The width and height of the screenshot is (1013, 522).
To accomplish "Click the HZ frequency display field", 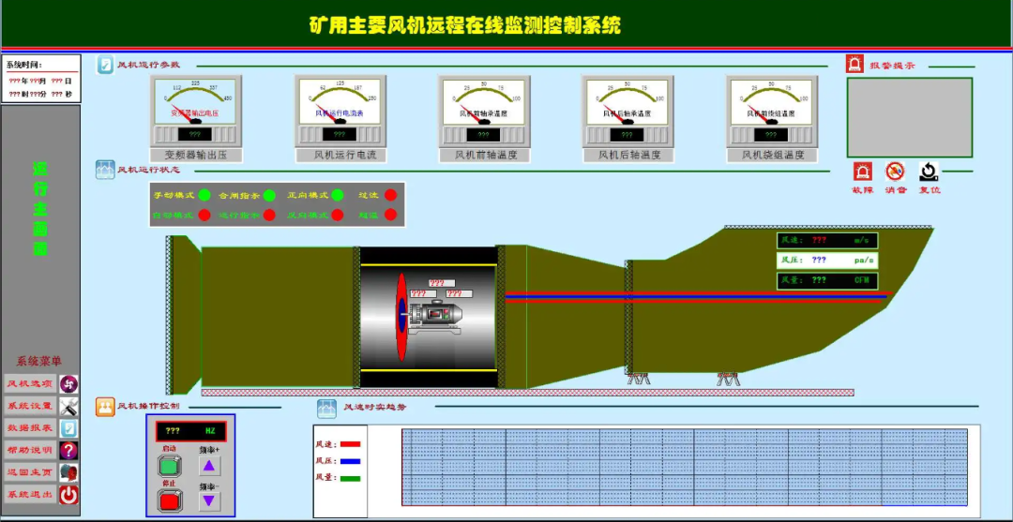I will click(x=190, y=432).
